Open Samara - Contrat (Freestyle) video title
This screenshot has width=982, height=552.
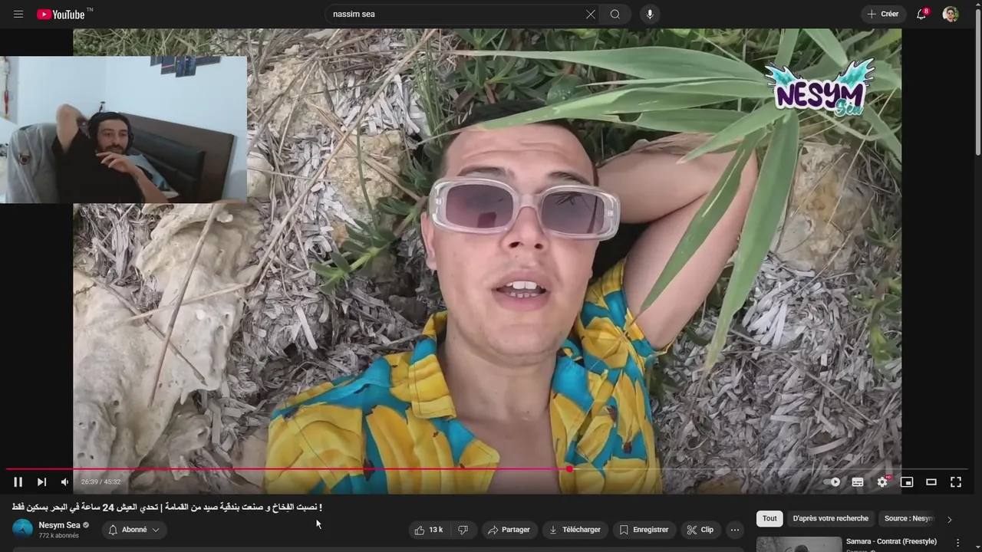coord(891,541)
